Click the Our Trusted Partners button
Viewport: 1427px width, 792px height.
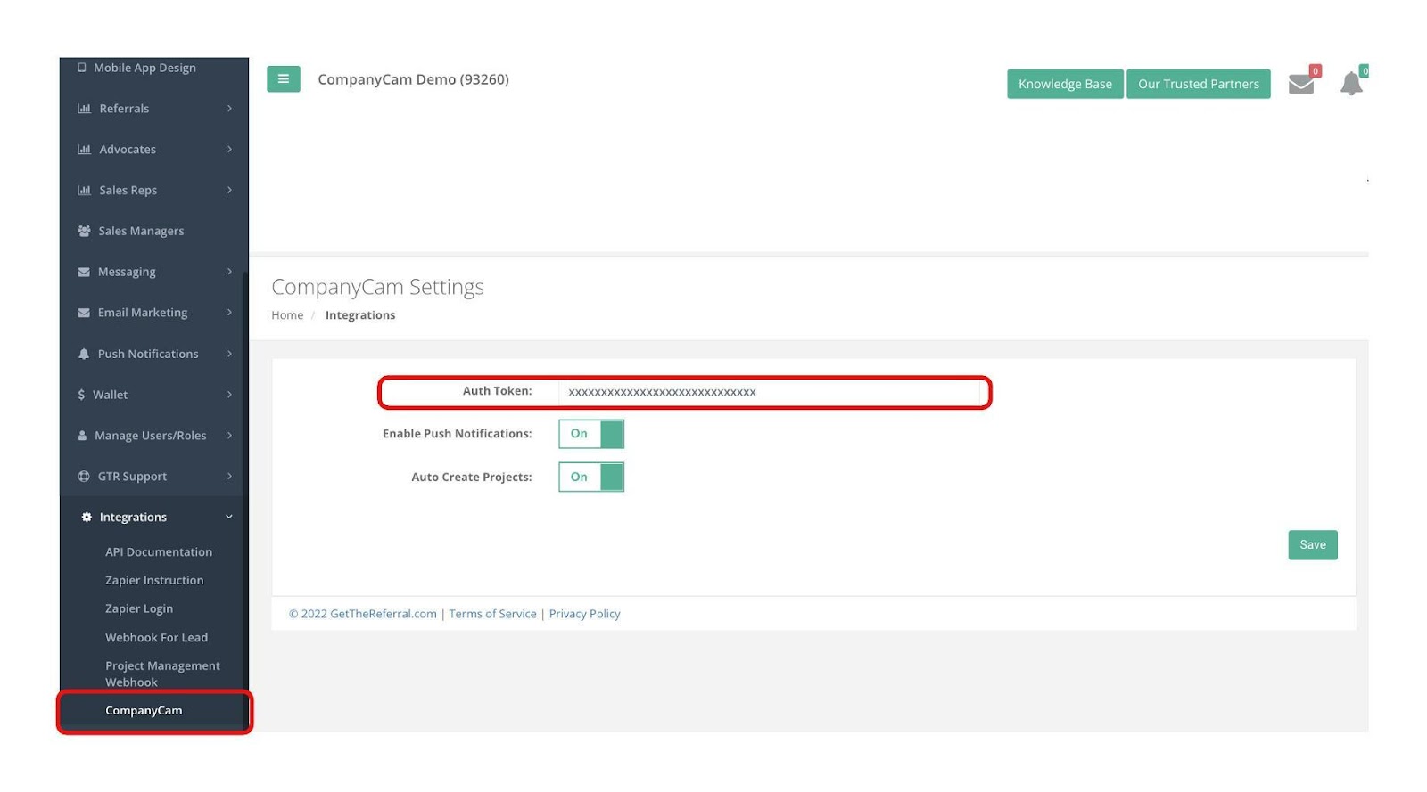click(1199, 84)
